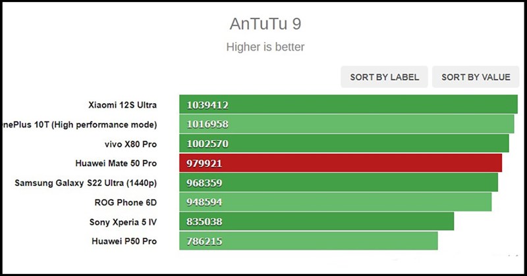Click the SORT BY LABEL button
The width and height of the screenshot is (527, 276).
point(385,77)
